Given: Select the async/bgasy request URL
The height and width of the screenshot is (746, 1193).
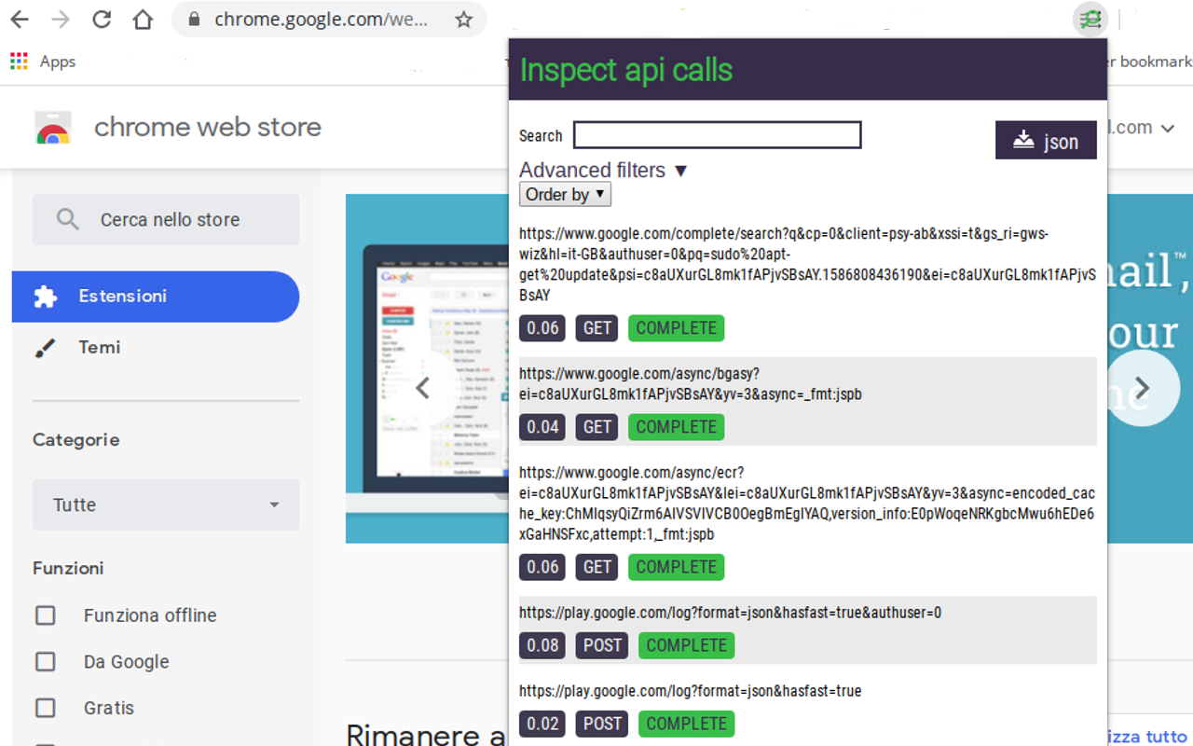Looking at the screenshot, I should click(691, 384).
